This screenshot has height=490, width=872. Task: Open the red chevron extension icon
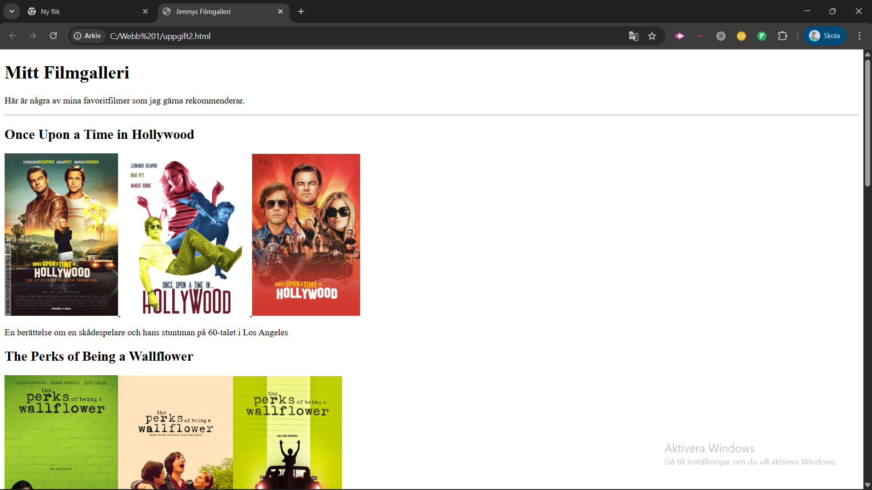point(700,36)
